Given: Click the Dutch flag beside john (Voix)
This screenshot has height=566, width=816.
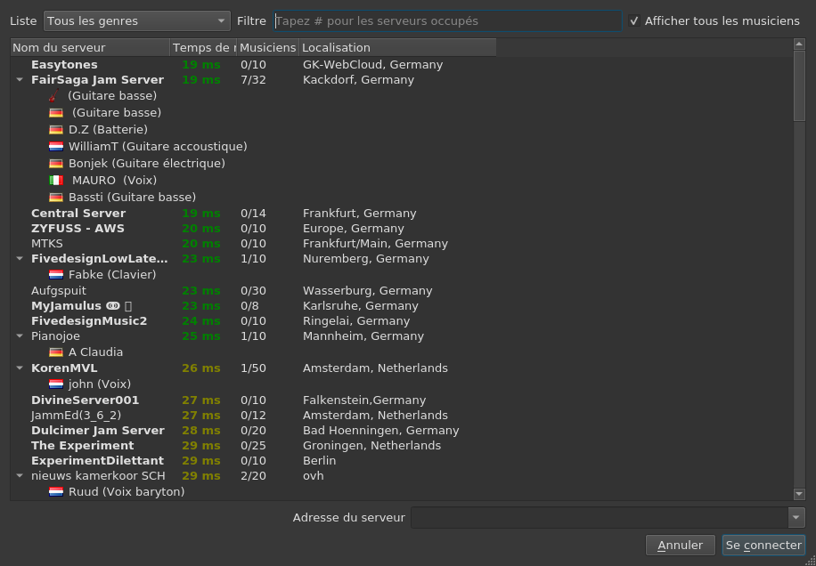Looking at the screenshot, I should [56, 384].
